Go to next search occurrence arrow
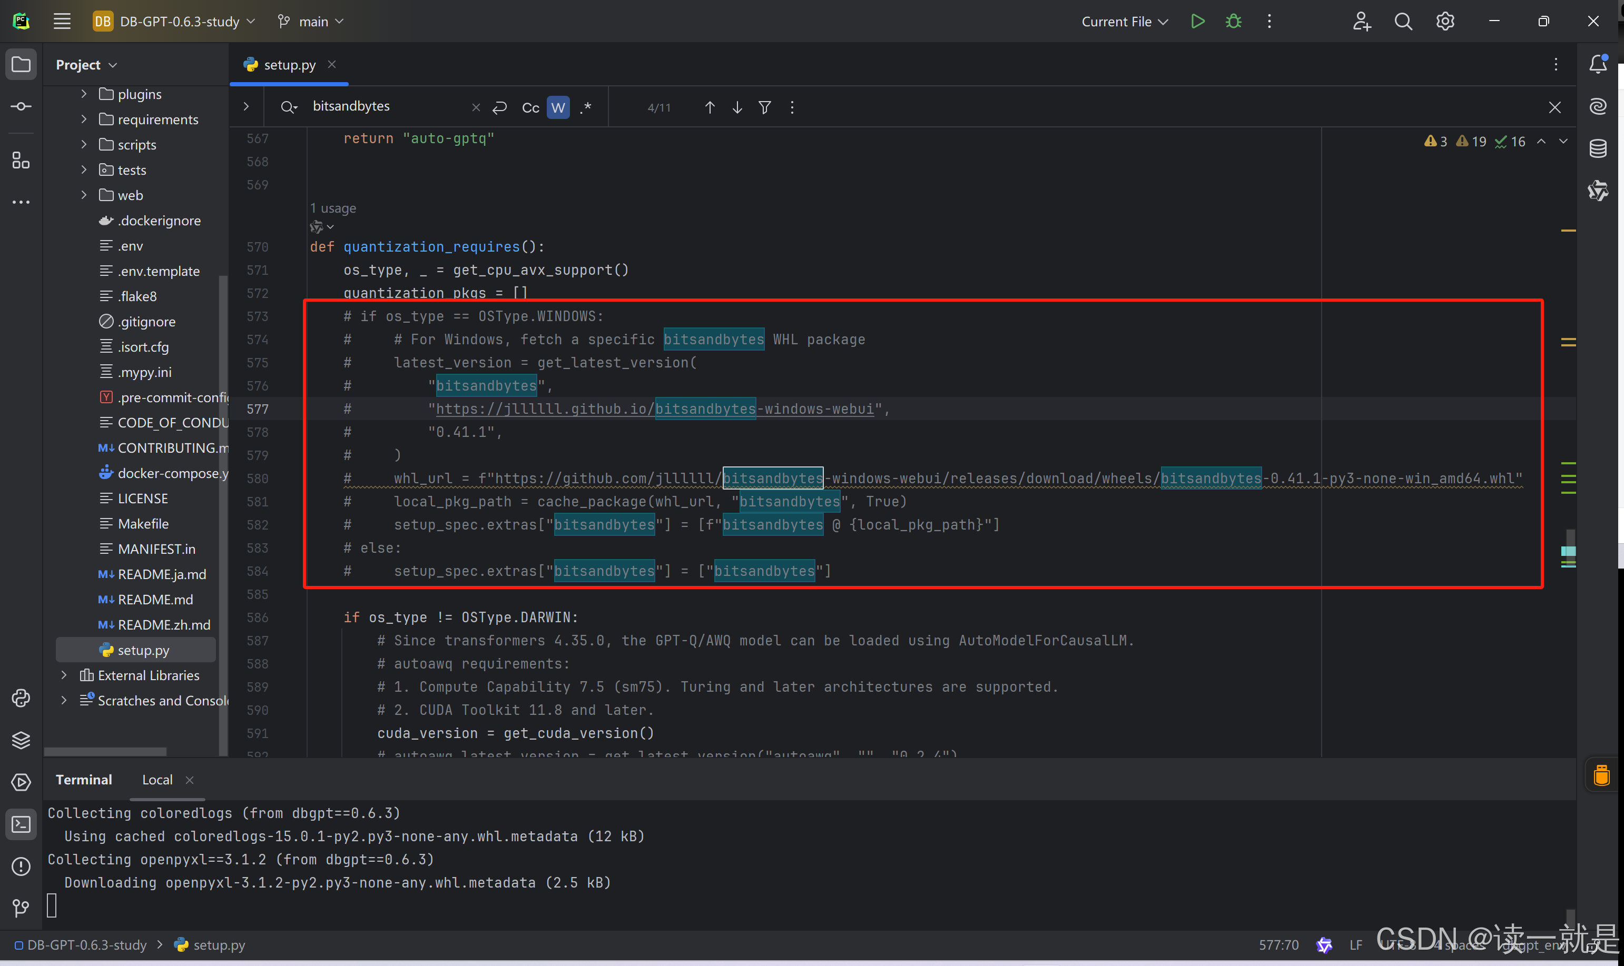Image resolution: width=1624 pixels, height=966 pixels. (737, 107)
